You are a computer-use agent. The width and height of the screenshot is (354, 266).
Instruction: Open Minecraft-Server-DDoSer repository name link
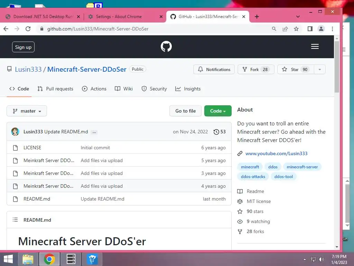[87, 69]
